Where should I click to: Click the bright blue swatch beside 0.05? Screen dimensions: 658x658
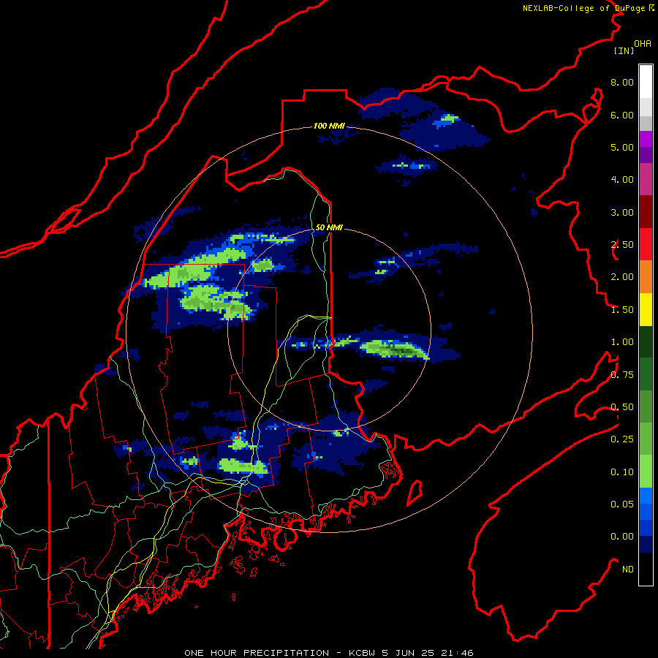646,496
